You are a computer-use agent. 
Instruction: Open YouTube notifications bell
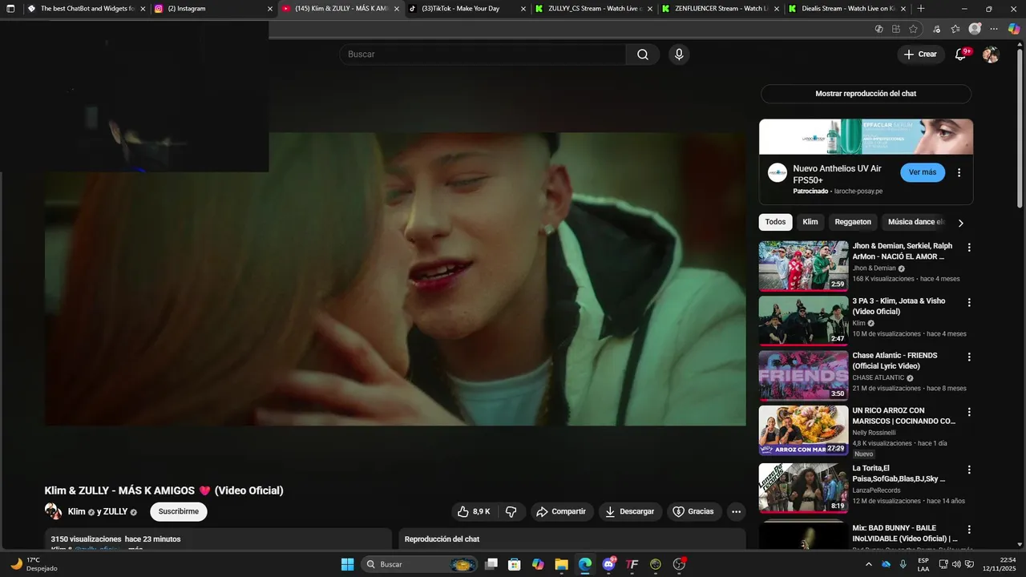tap(960, 54)
